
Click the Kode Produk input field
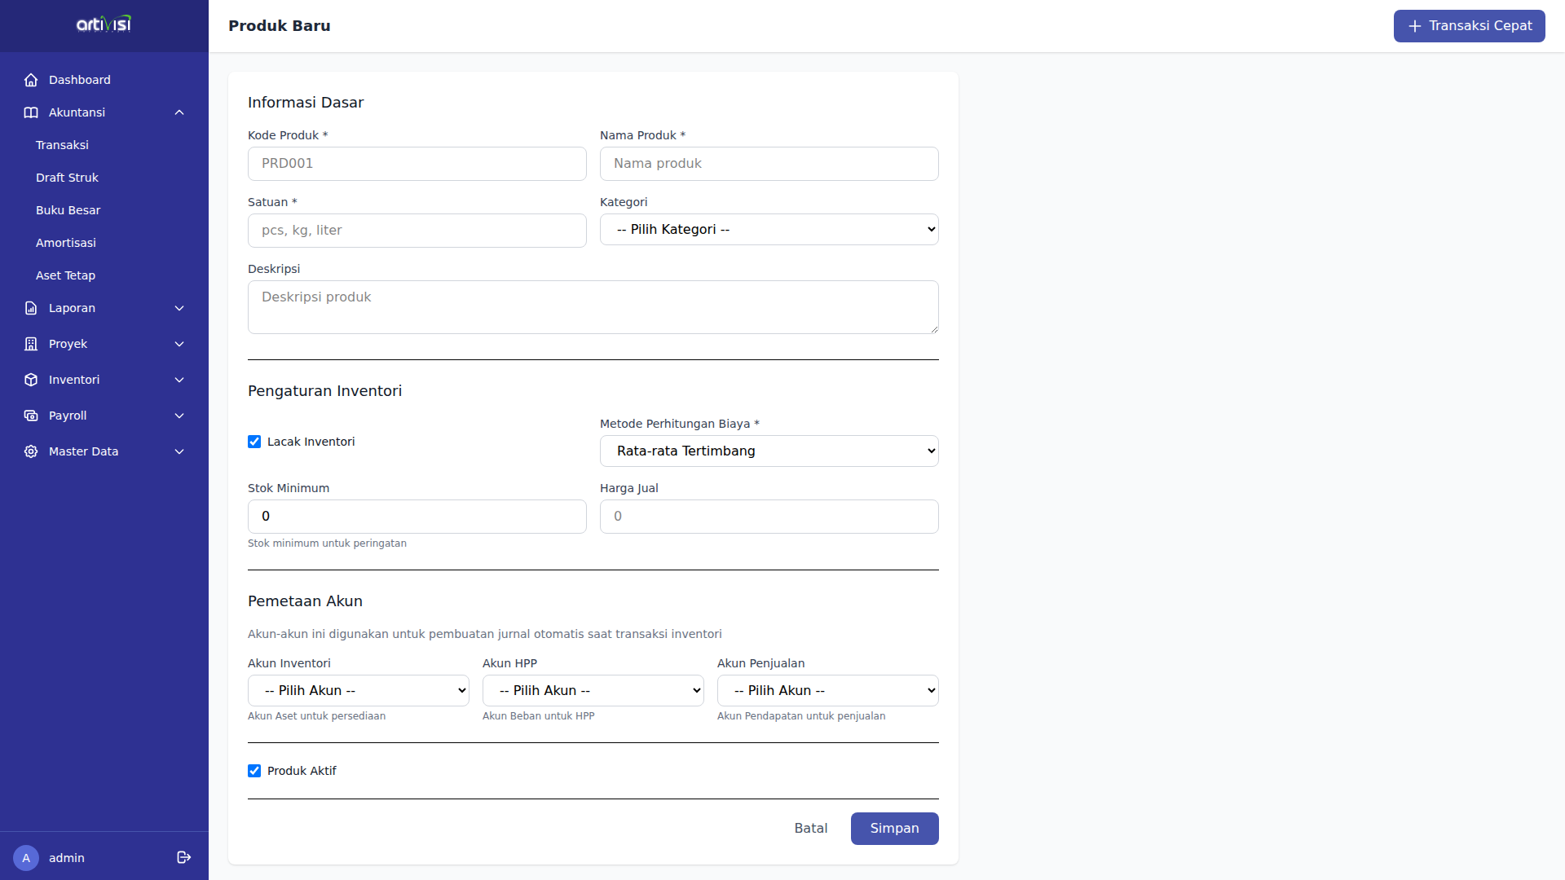[x=417, y=163]
